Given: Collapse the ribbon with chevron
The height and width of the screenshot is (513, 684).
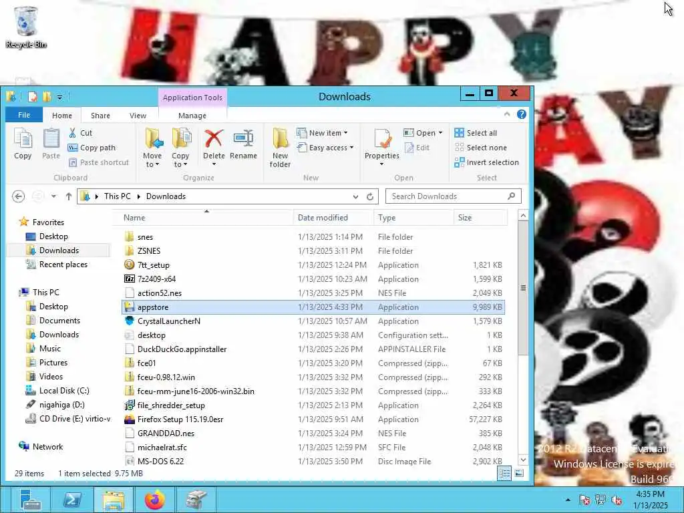Looking at the screenshot, I should (507, 114).
